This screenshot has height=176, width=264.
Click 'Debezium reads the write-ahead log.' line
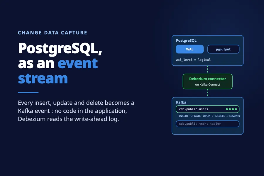[68, 119]
